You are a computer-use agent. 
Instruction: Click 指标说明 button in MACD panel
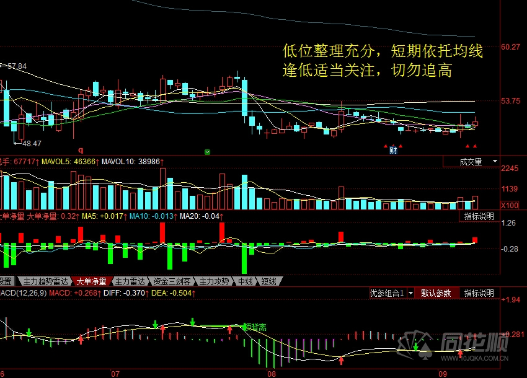coord(479,293)
